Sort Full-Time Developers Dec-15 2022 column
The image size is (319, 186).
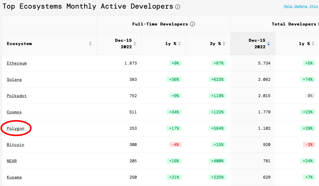click(x=135, y=44)
